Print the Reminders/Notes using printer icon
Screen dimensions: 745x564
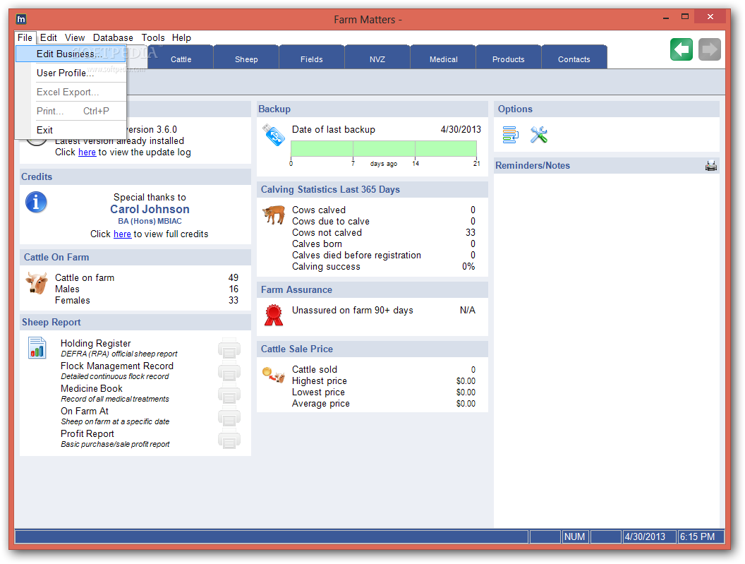coord(711,165)
